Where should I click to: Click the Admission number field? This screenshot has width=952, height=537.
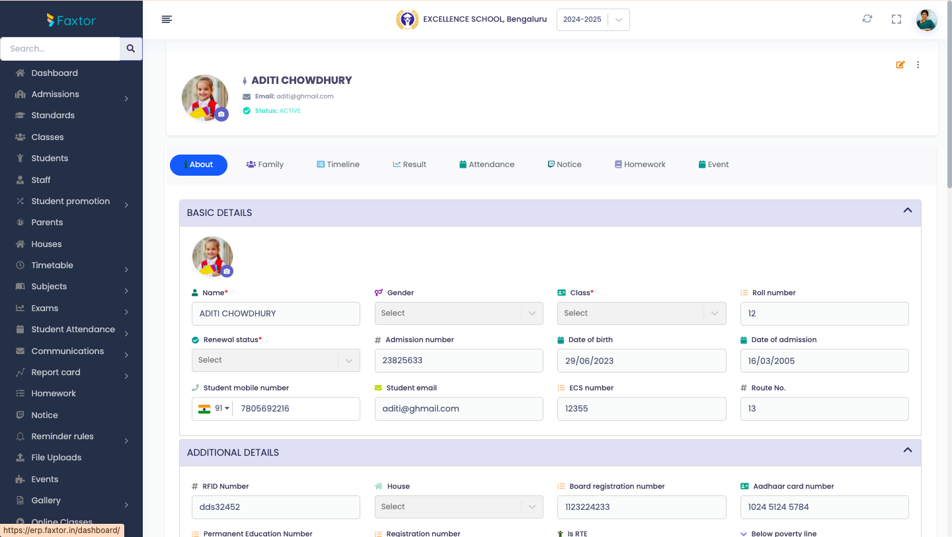tap(459, 361)
